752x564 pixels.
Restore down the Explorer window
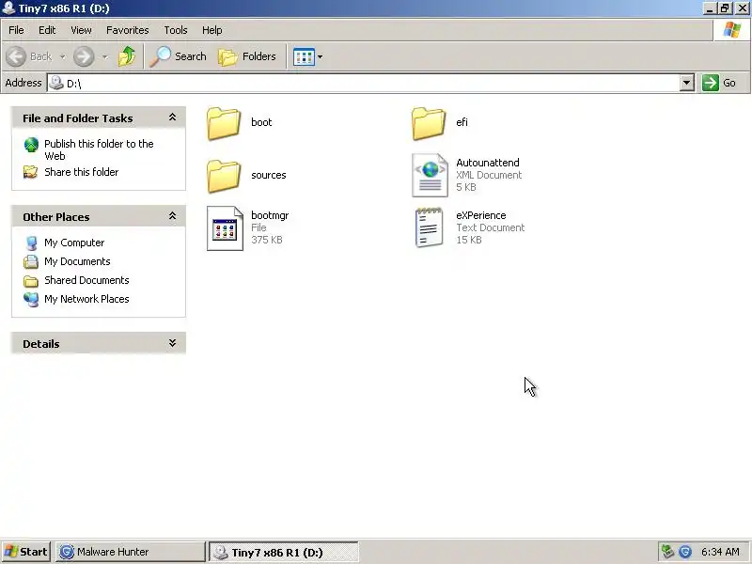725,8
